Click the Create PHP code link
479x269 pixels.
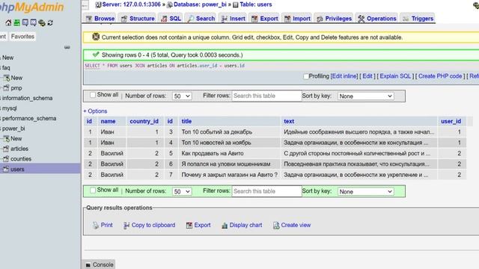pyautogui.click(x=440, y=76)
